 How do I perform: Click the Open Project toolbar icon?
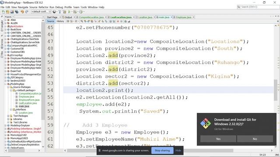12,12
